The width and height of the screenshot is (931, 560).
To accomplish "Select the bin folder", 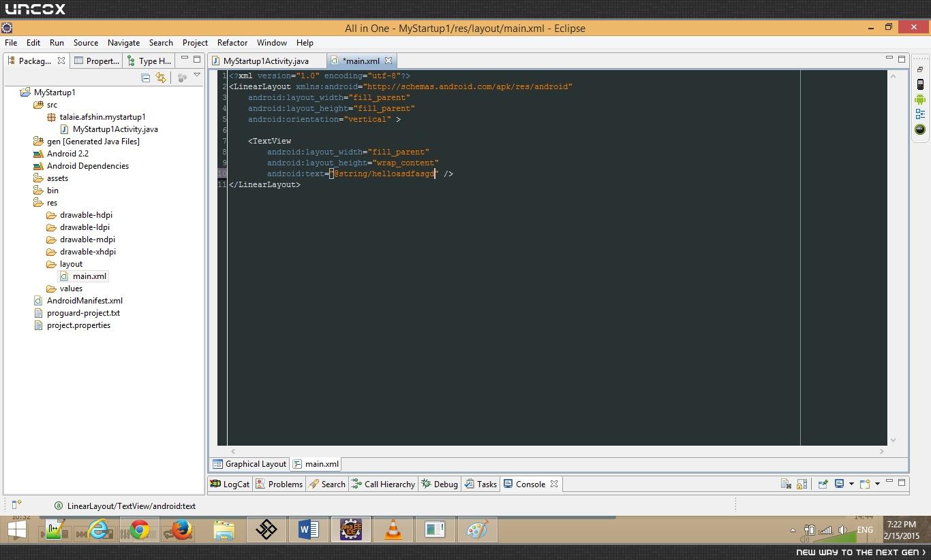I will tap(52, 190).
